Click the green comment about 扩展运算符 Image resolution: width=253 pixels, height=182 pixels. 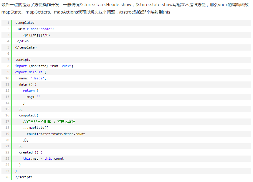[49, 122]
